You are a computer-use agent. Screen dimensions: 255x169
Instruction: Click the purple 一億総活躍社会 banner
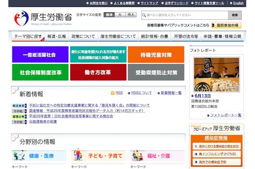[40, 54]
